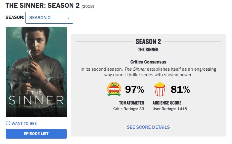
Task: Click Want to See text link
Action: pyautogui.click(x=24, y=123)
